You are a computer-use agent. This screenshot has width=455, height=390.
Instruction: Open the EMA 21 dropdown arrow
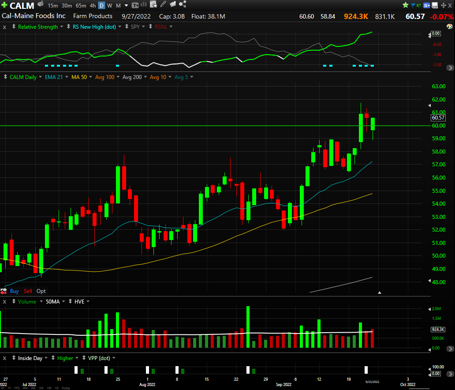67,77
